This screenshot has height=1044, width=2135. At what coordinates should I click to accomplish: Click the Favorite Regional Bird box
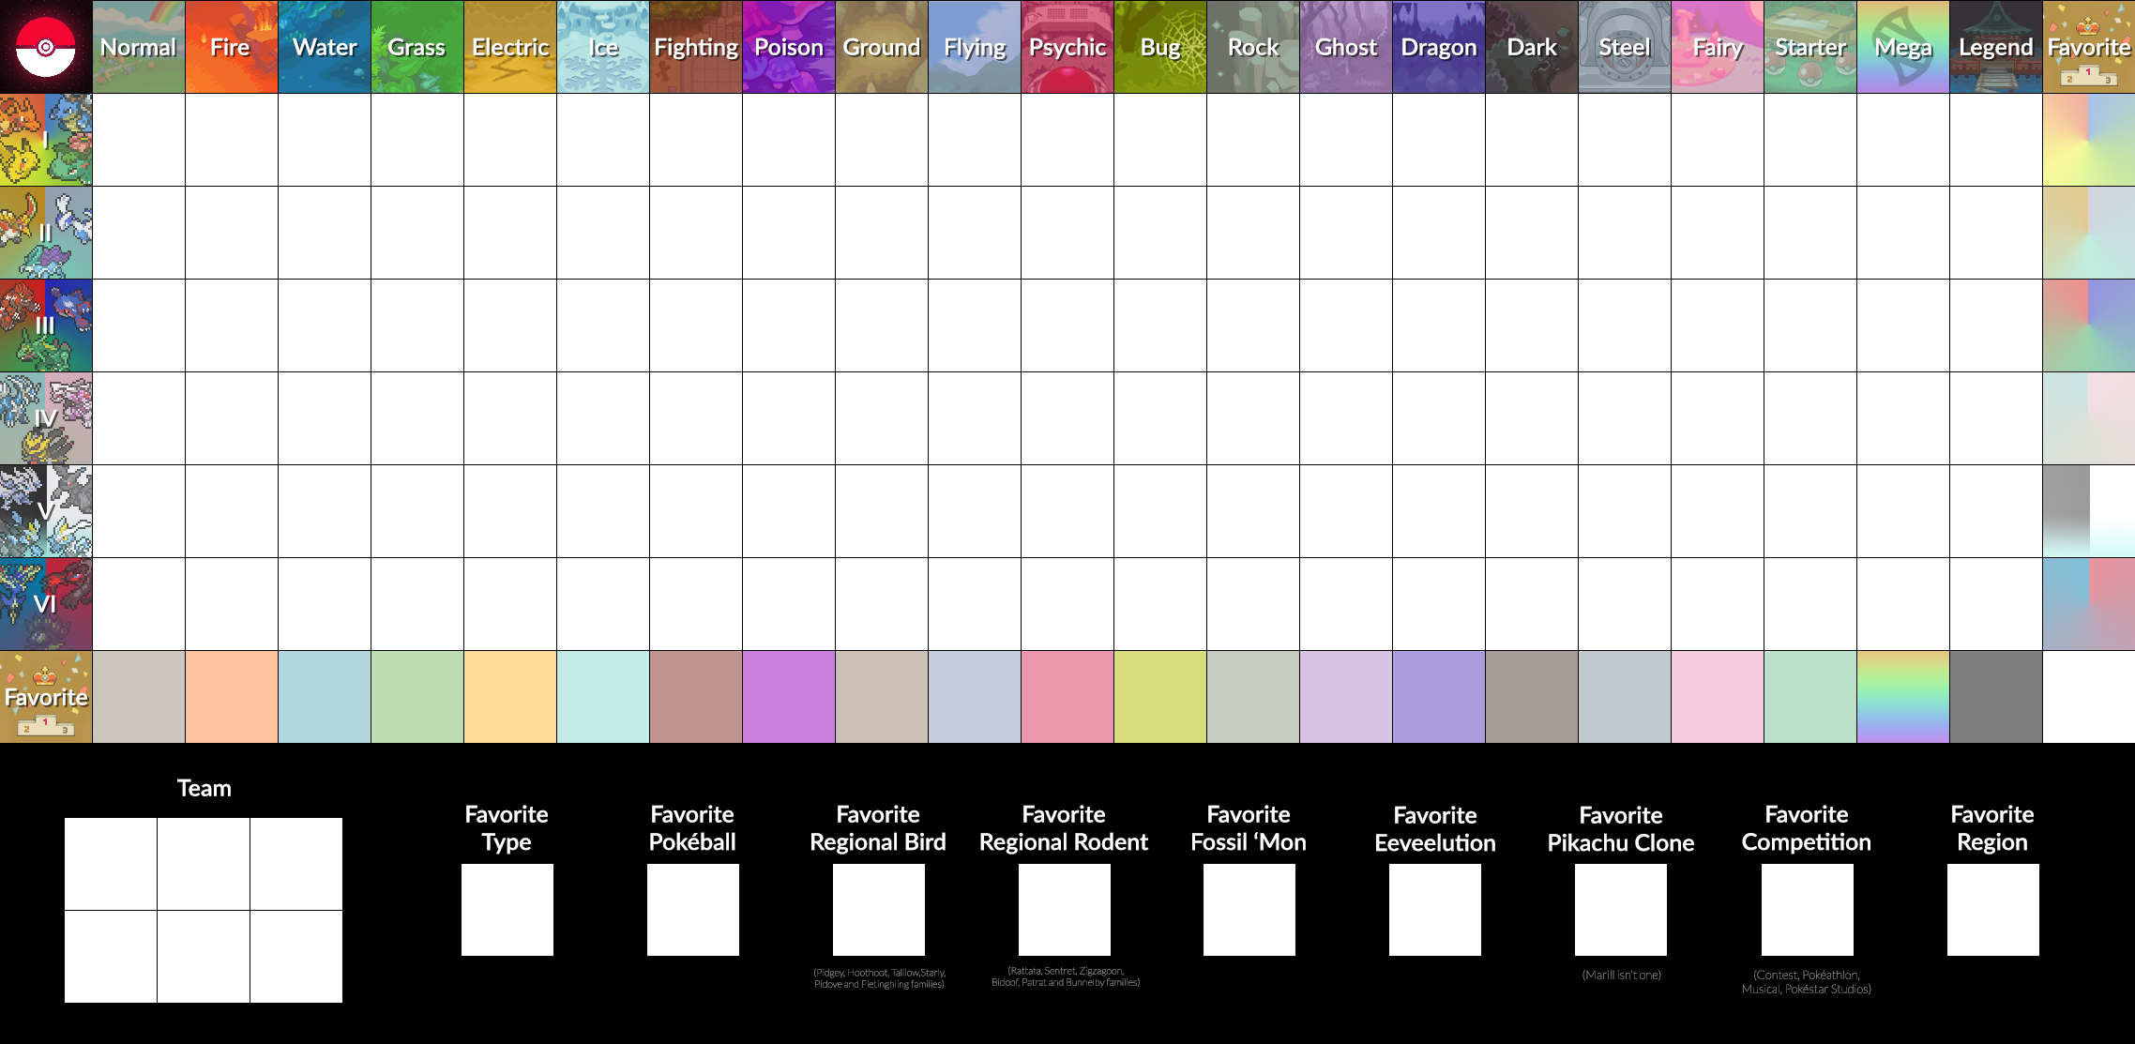[879, 910]
